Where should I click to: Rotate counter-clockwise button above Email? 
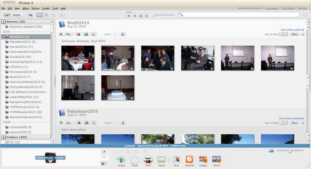128,151
